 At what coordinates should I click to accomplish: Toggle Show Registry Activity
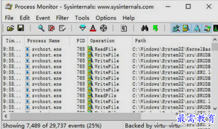(x=176, y=28)
